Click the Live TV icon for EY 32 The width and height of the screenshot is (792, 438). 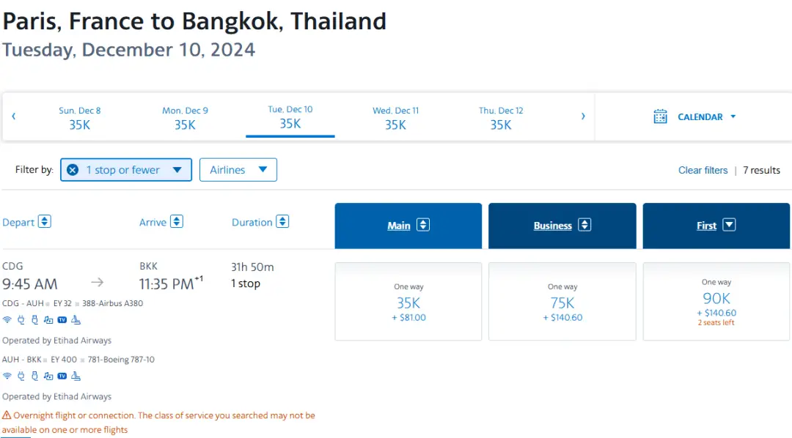click(x=62, y=319)
